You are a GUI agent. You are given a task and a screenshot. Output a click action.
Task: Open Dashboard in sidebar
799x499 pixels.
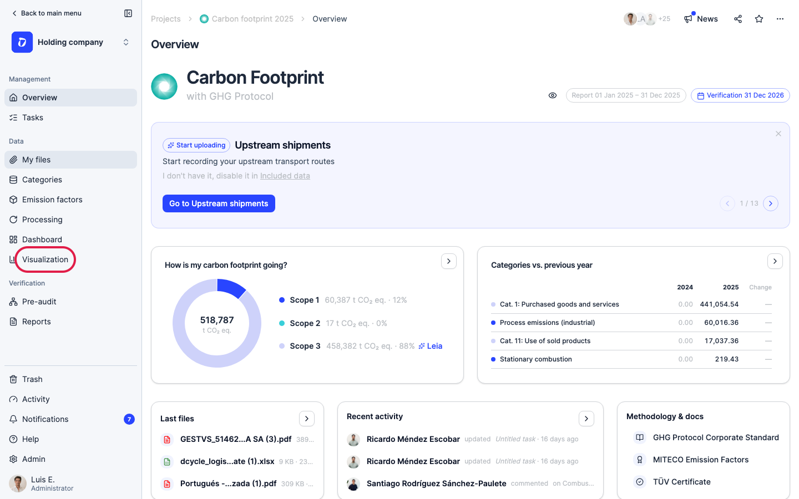tap(71, 240)
